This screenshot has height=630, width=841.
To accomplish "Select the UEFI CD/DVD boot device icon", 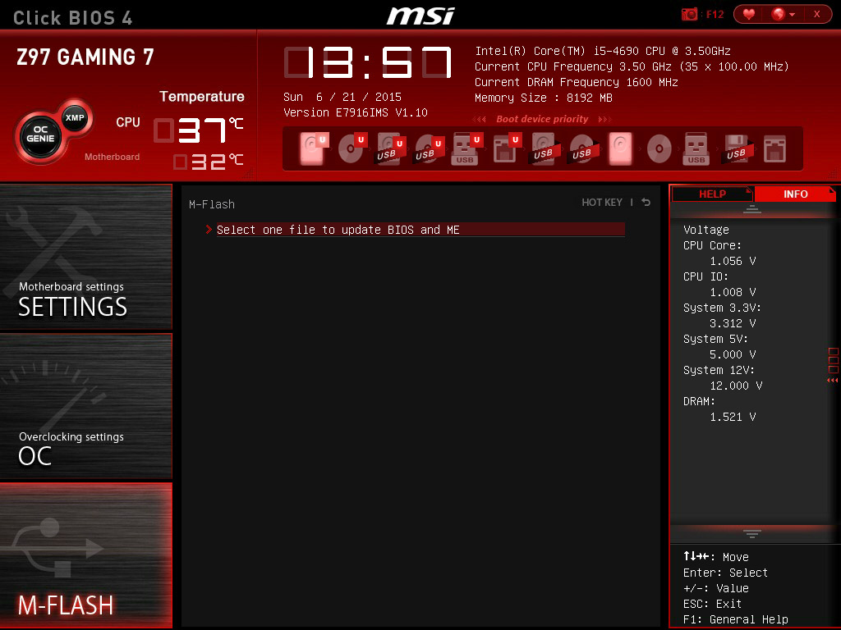I will [x=351, y=149].
